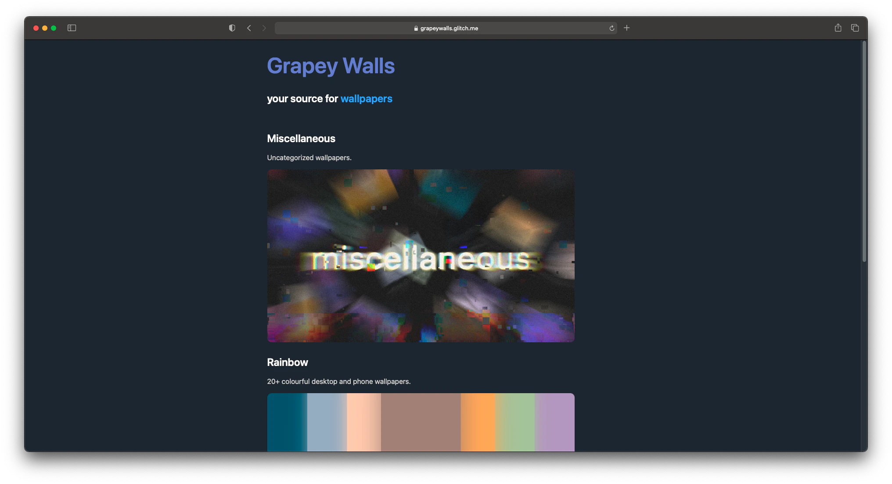This screenshot has width=892, height=484.
Task: Click the green zoom traffic light button
Action: coord(54,27)
